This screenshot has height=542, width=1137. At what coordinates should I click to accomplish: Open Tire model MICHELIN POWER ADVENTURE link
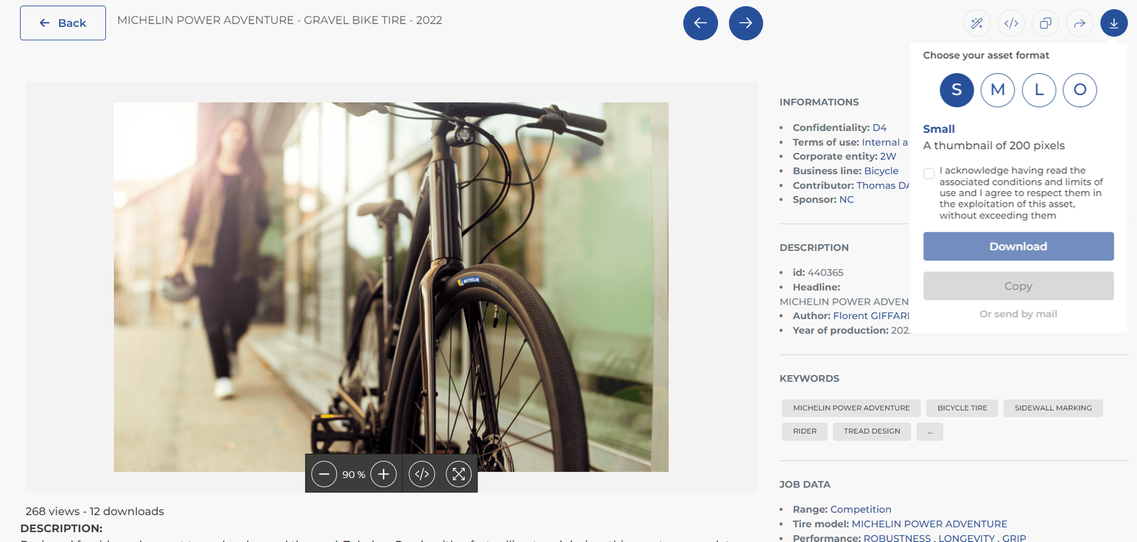tap(929, 524)
